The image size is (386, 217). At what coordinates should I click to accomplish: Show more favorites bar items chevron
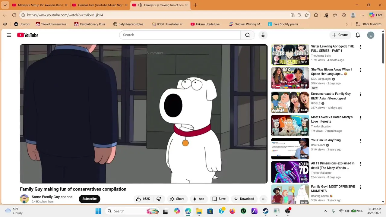point(347,24)
